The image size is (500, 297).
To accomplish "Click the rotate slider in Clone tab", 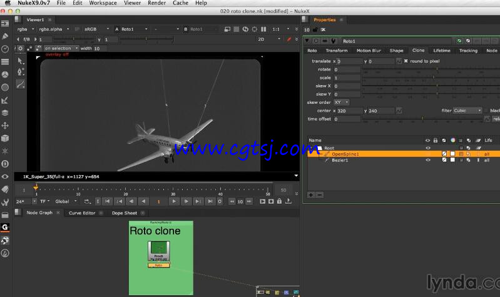I will [431, 69].
